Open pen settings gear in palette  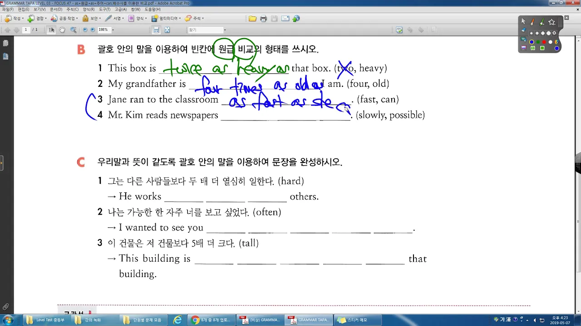(x=554, y=33)
